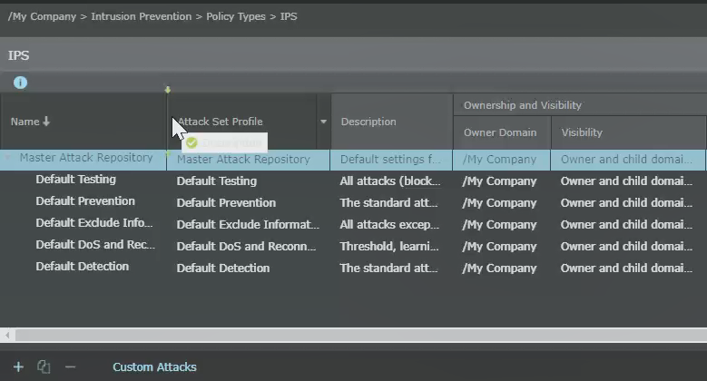Click the horizontal scrollbar track
The width and height of the screenshot is (707, 381).
pos(360,335)
